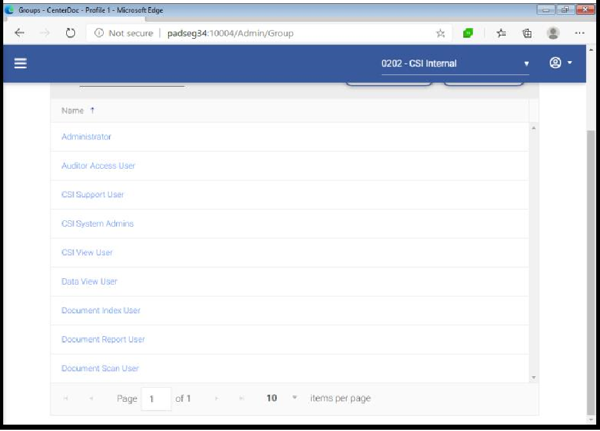The width and height of the screenshot is (600, 431).
Task: Click the group list scroll-up arrow
Action: click(x=533, y=128)
